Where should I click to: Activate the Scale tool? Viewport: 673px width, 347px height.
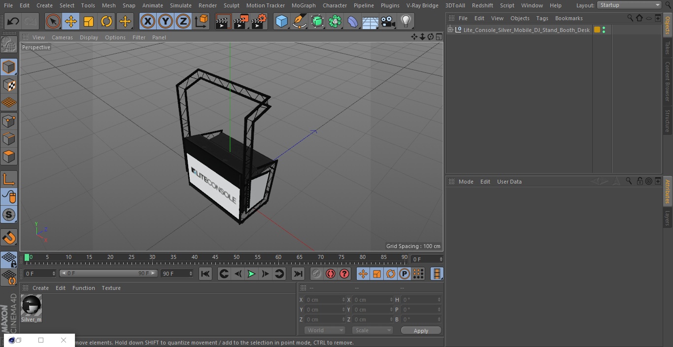pyautogui.click(x=89, y=21)
